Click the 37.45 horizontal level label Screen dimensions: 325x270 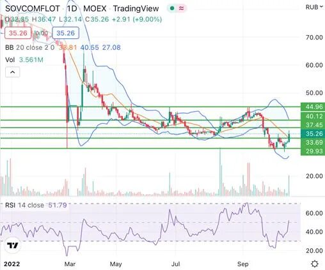click(x=313, y=125)
